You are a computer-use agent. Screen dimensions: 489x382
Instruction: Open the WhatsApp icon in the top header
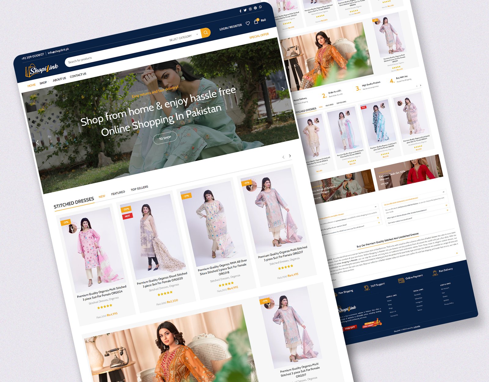tap(260, 7)
